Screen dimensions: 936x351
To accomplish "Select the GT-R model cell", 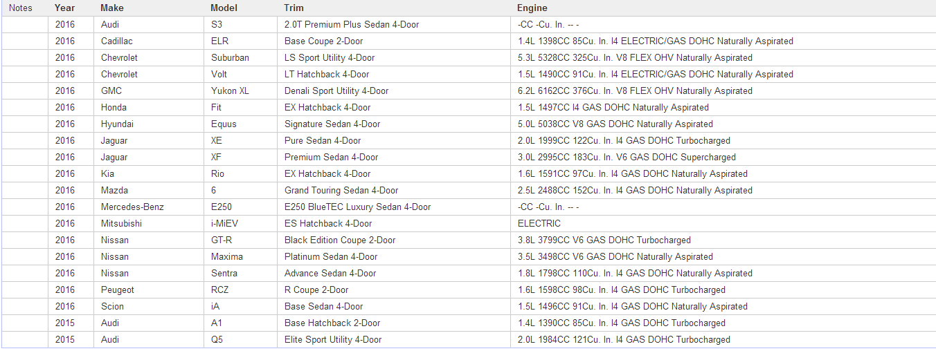I will pos(223,240).
